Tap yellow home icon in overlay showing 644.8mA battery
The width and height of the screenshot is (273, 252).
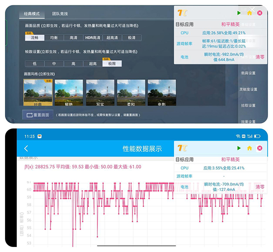249,13
